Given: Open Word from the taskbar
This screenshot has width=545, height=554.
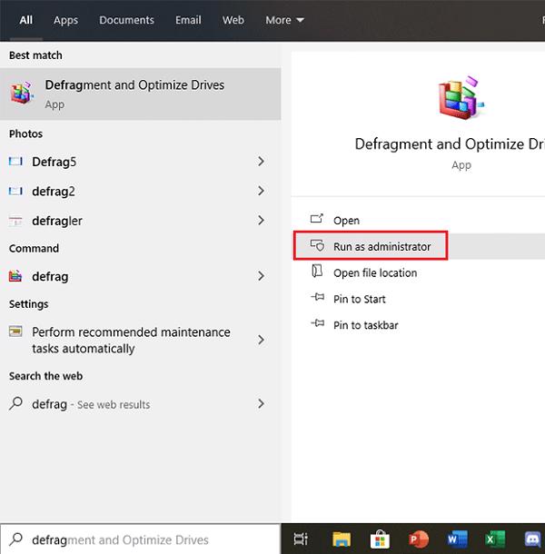Looking at the screenshot, I should click(457, 539).
